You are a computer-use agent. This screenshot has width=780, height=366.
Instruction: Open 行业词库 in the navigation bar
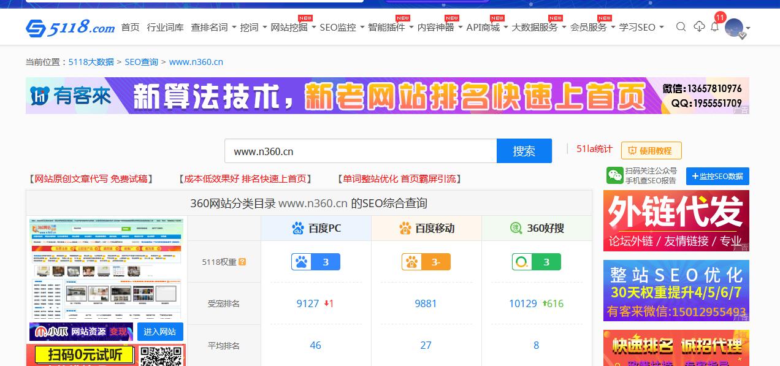[x=165, y=27]
